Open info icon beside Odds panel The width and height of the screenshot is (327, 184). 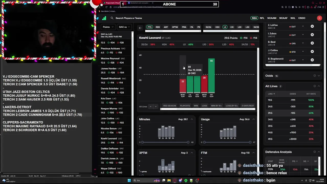click(x=314, y=76)
